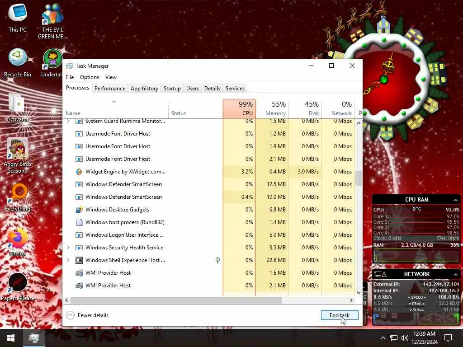This screenshot has height=347, width=463.
Task: Click the End task button
Action: click(340, 315)
